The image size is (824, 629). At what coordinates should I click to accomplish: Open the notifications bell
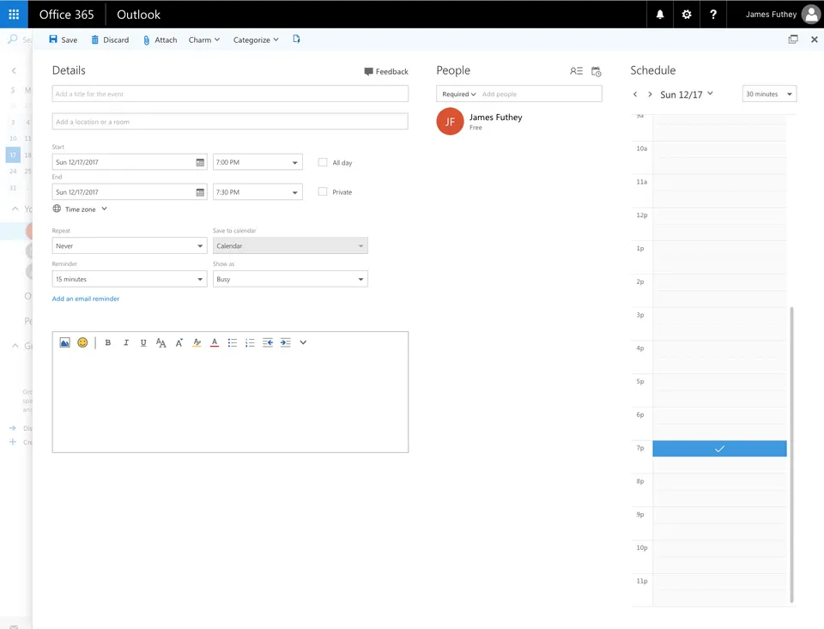(x=660, y=15)
